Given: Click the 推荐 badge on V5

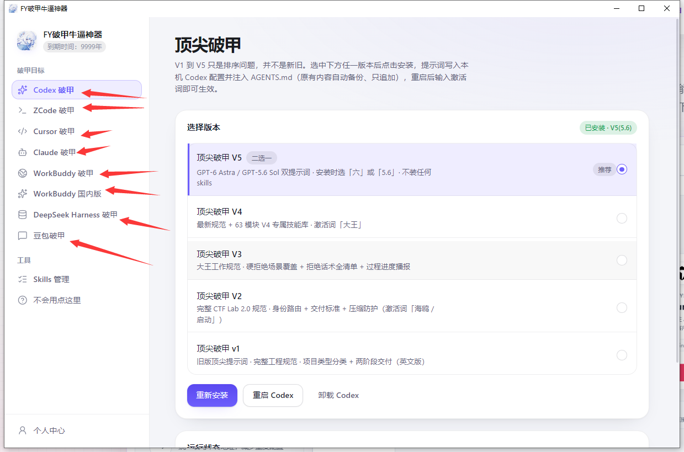Looking at the screenshot, I should point(605,169).
